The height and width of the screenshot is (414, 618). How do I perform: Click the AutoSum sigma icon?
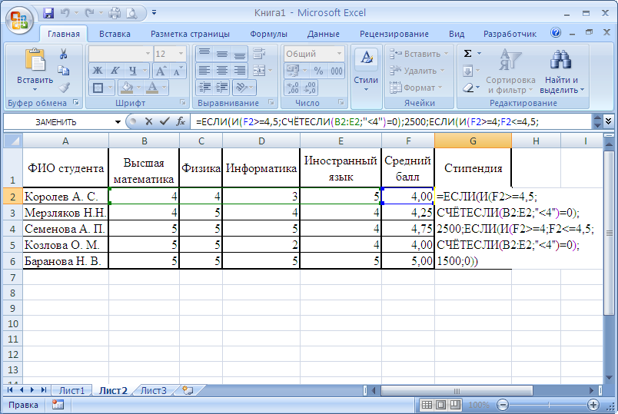[x=468, y=53]
